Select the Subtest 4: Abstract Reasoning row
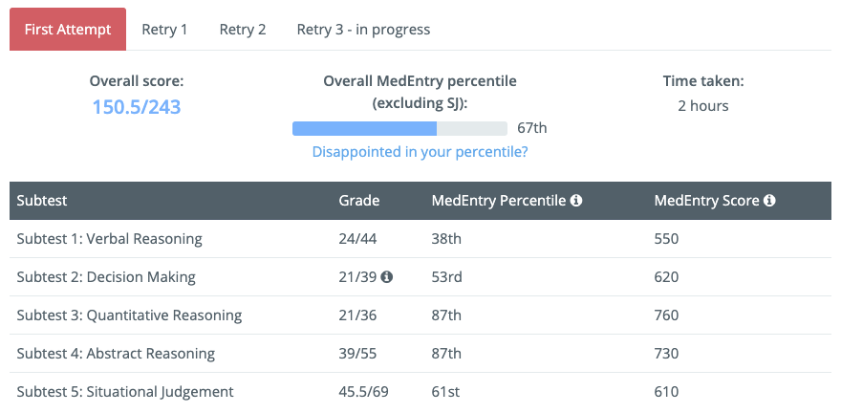This screenshot has height=413, width=841. click(x=420, y=354)
